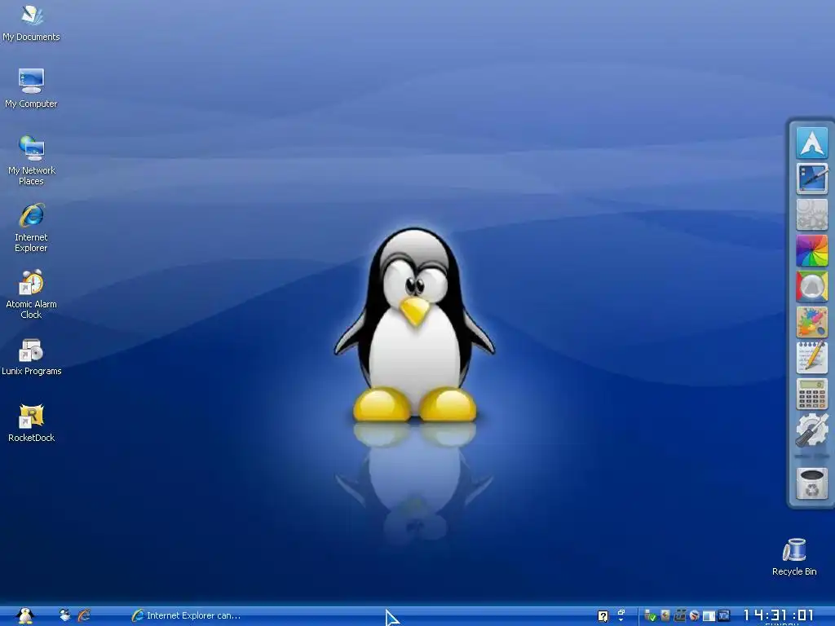Launch the calculator from the dock
Image resolution: width=835 pixels, height=626 pixels.
click(x=811, y=394)
